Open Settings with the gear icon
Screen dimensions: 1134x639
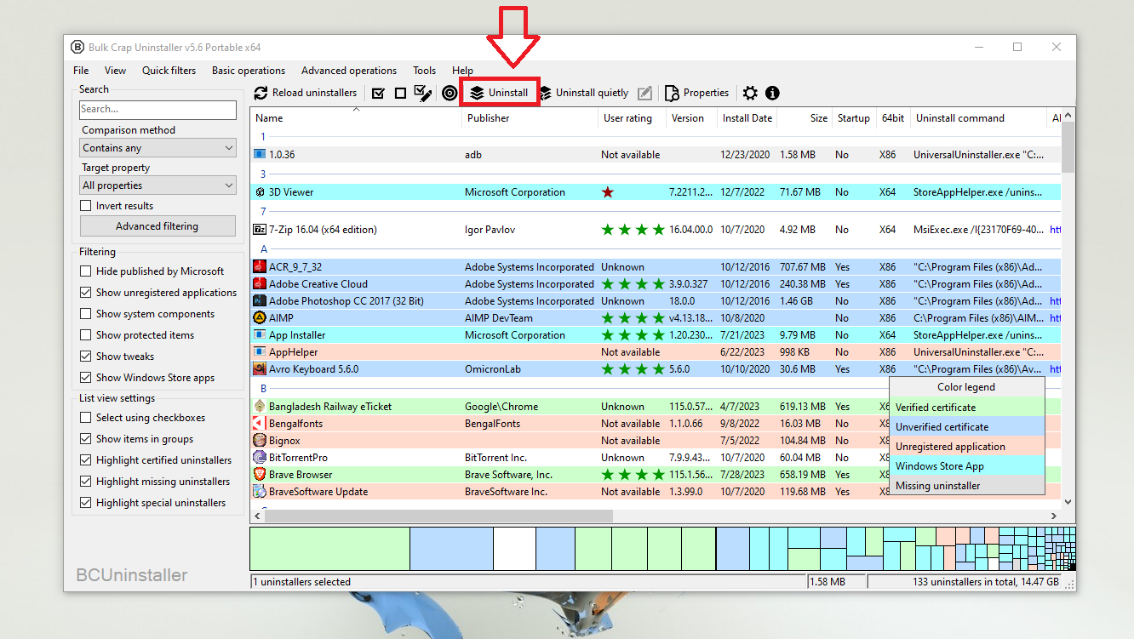[750, 94]
